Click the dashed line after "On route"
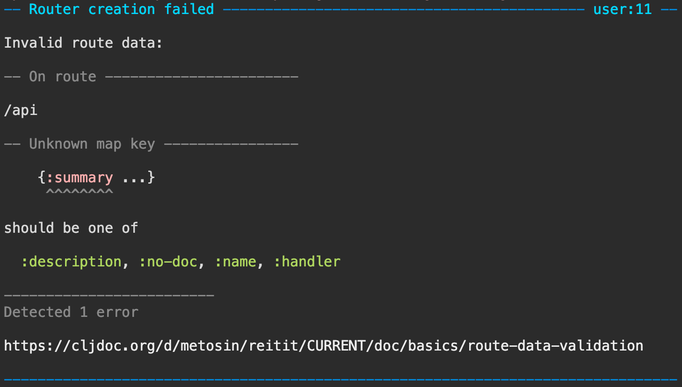This screenshot has height=387, width=682. coord(202,77)
